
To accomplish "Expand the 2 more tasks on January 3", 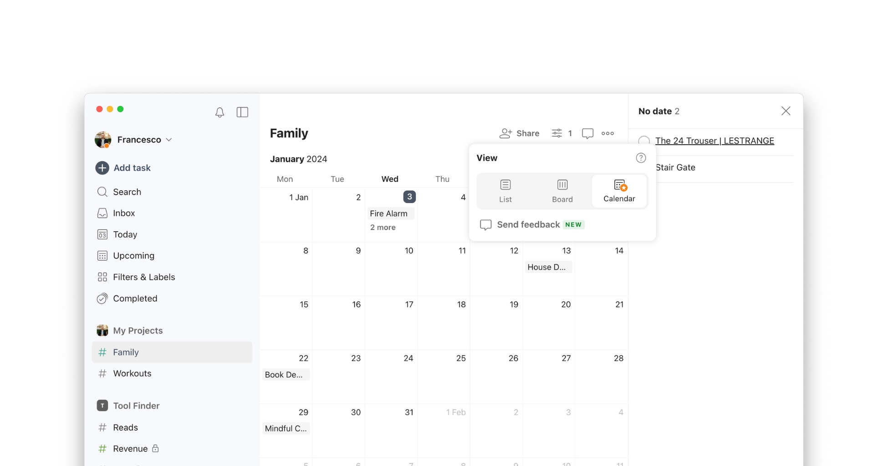I will 383,227.
